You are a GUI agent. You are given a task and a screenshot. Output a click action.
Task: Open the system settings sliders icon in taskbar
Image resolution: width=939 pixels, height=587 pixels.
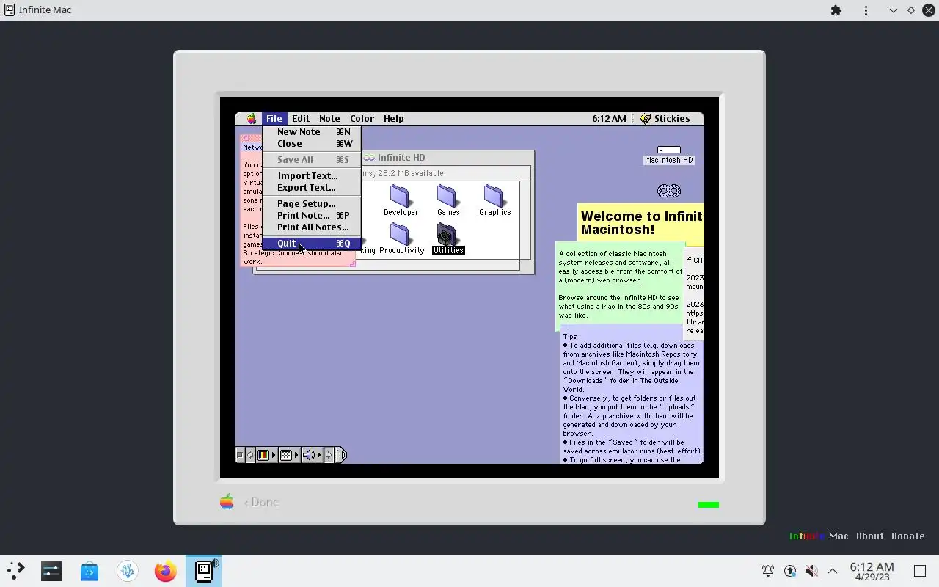pos(51,570)
